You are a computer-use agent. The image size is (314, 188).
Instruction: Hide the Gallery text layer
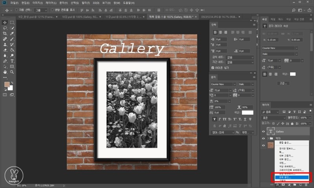point(263,132)
